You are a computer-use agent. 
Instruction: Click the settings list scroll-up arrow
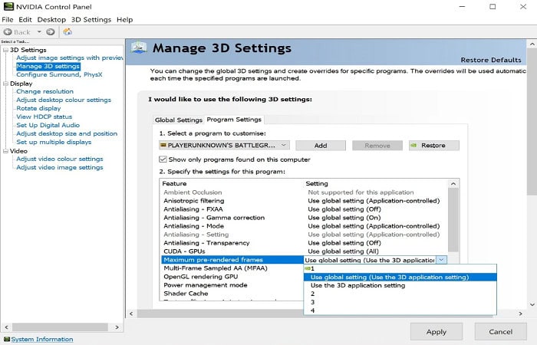[453, 184]
